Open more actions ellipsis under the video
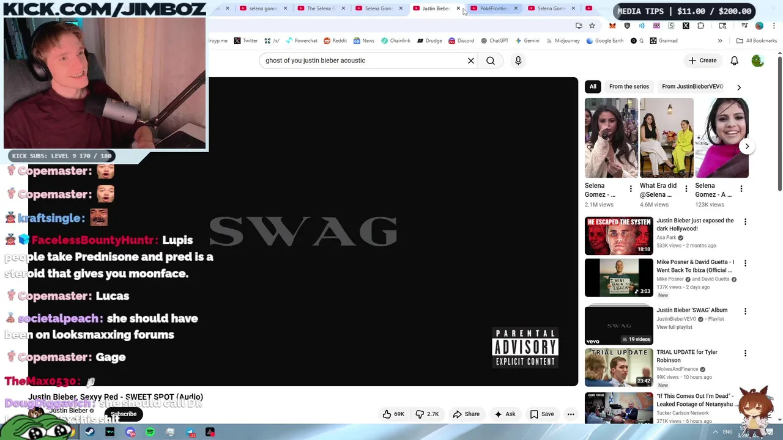Viewport: 783px width, 440px height. (571, 414)
